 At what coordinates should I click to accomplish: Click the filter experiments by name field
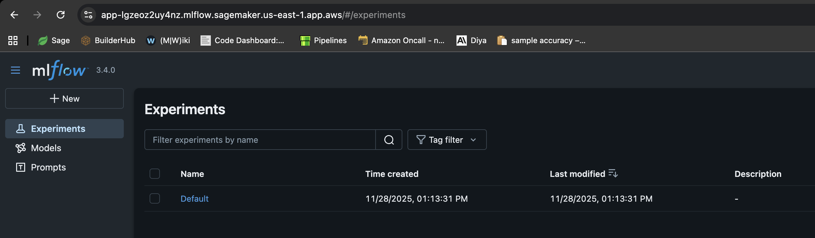tap(260, 140)
